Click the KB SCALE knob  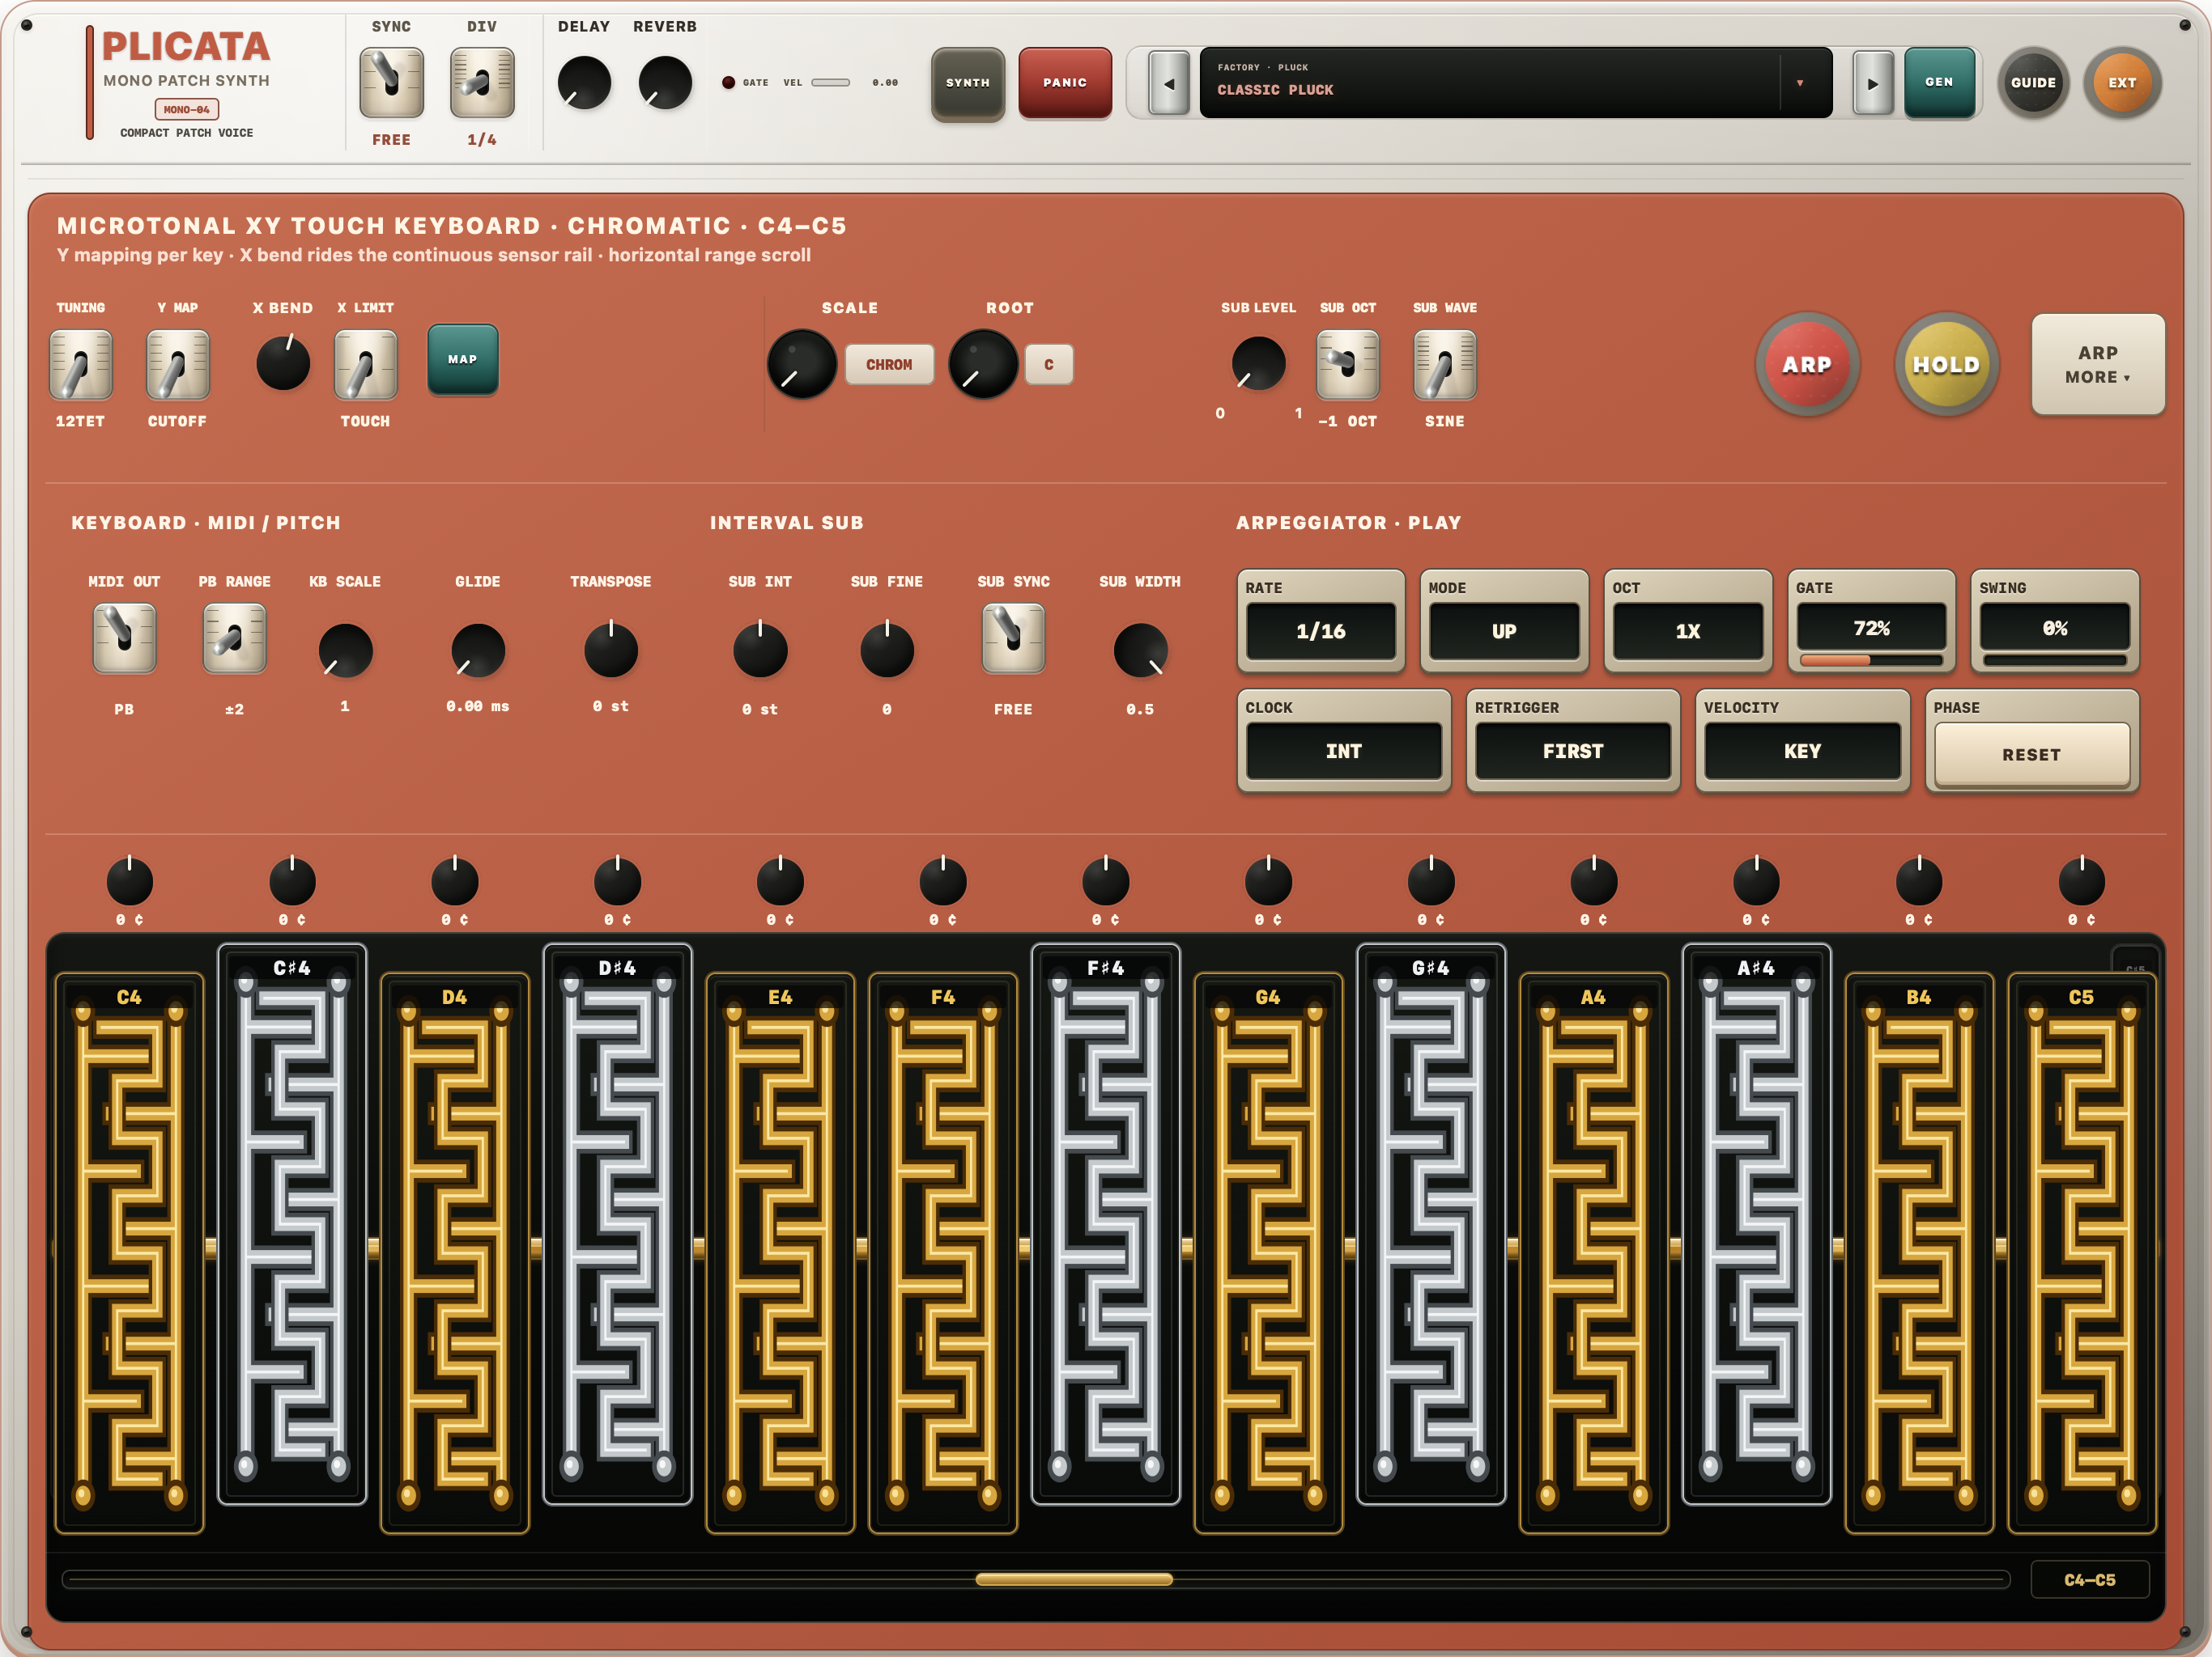(x=345, y=651)
